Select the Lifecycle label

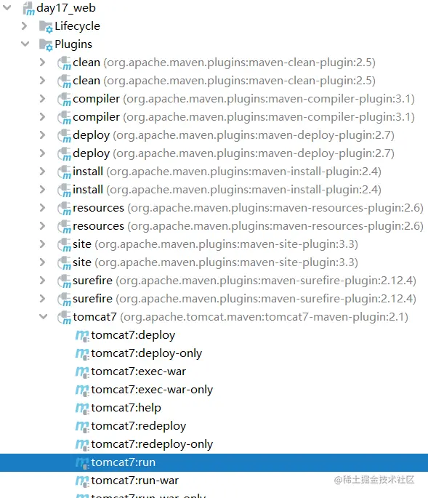[77, 26]
